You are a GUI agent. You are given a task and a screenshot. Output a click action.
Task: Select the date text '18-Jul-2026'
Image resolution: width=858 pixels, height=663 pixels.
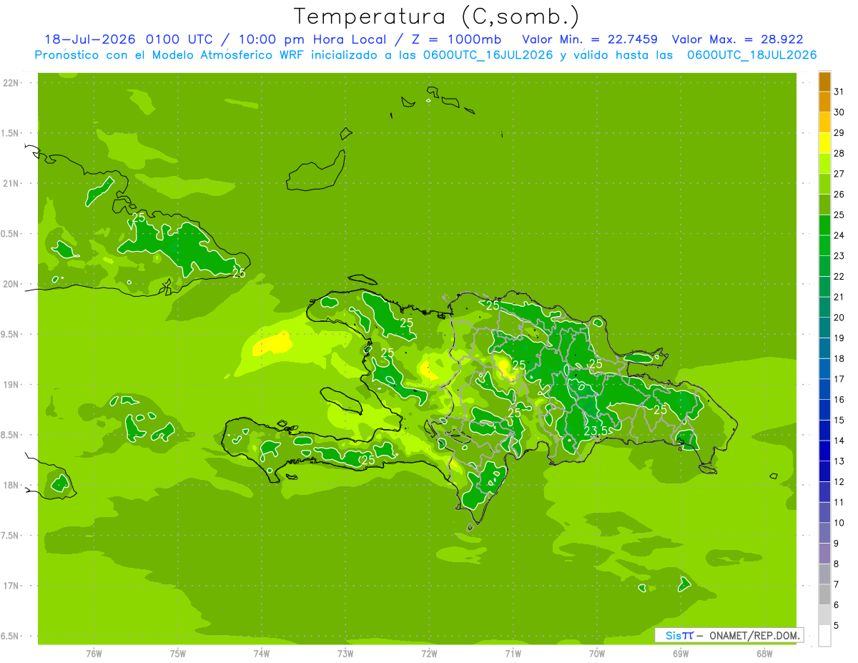pos(89,39)
